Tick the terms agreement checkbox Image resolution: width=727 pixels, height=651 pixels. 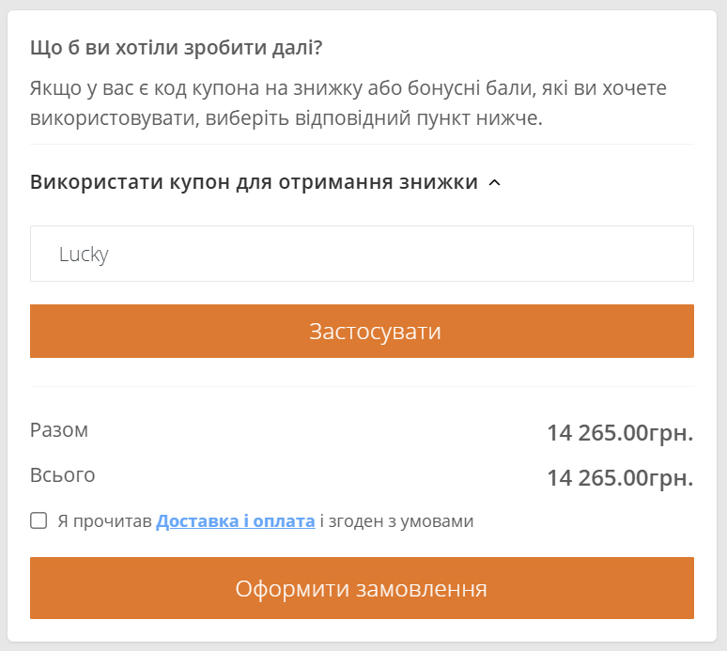[39, 520]
